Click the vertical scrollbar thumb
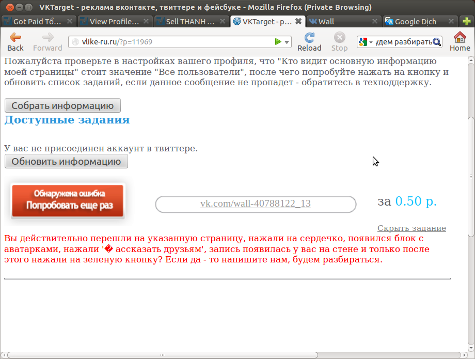The width and height of the screenshot is (475, 359). (x=471, y=177)
